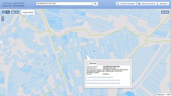Viewport: 171px width, 96px height.
Task: Zoom in with the plus button
Action: click(x=3, y=17)
